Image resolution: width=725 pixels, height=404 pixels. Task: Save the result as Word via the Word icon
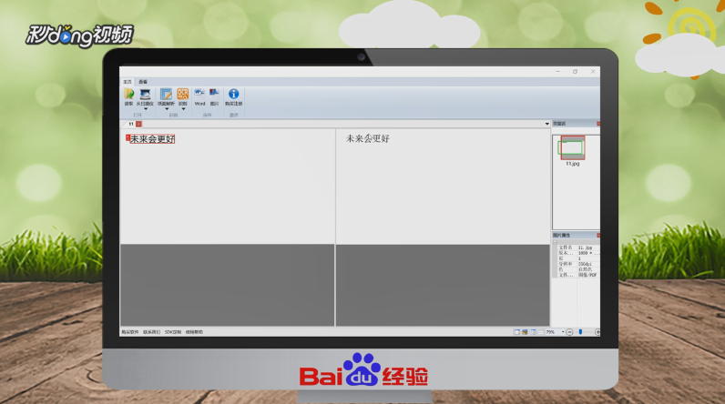[x=199, y=94]
